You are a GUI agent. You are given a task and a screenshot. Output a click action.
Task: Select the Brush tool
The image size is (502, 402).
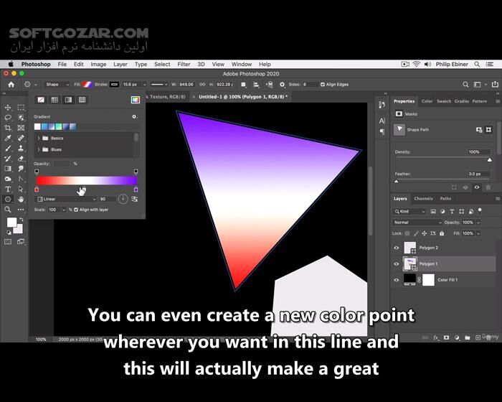coord(8,148)
